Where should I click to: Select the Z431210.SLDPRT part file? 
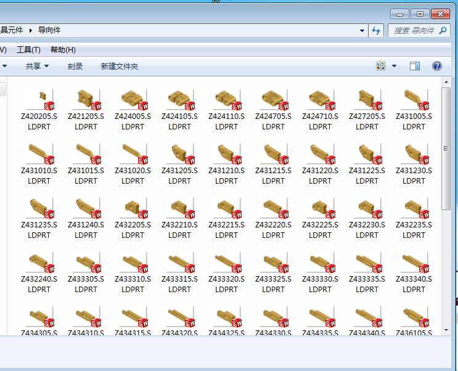click(x=226, y=164)
